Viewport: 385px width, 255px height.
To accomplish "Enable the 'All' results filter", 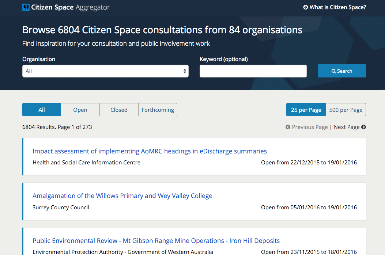I will coord(41,110).
